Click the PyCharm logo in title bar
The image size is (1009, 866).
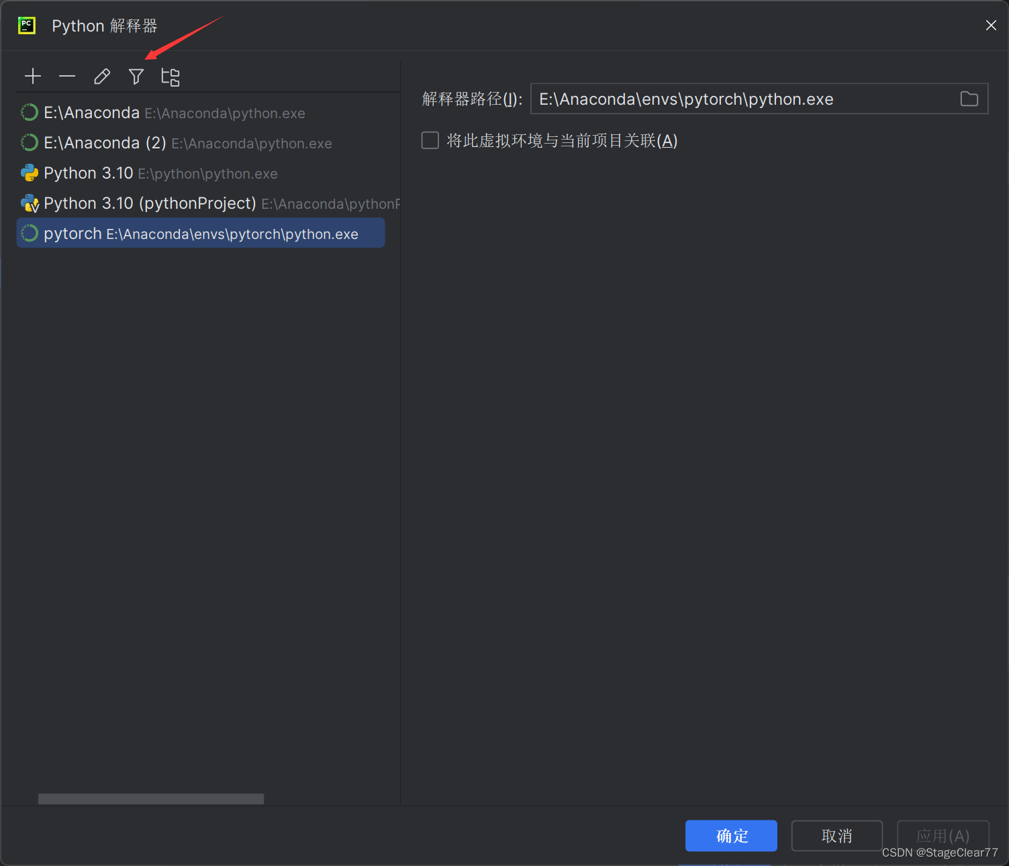pyautogui.click(x=27, y=26)
